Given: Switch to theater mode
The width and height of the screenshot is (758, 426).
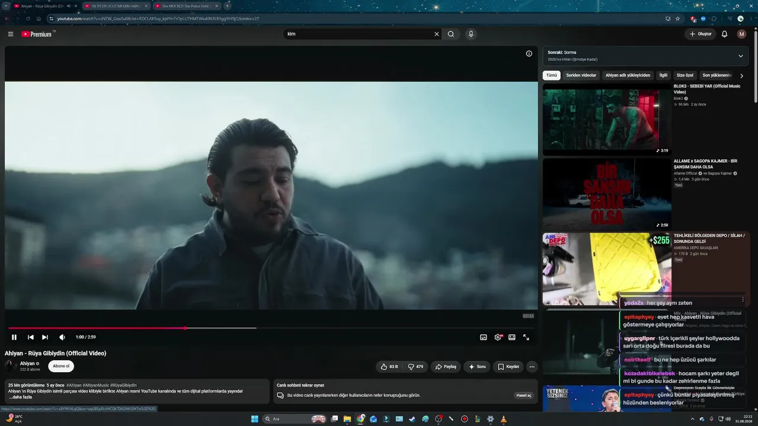Looking at the screenshot, I should [x=512, y=337].
